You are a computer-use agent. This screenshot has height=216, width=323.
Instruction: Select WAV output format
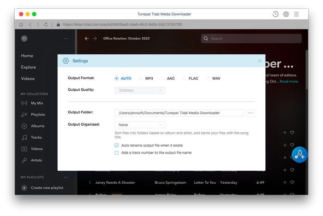208,78
